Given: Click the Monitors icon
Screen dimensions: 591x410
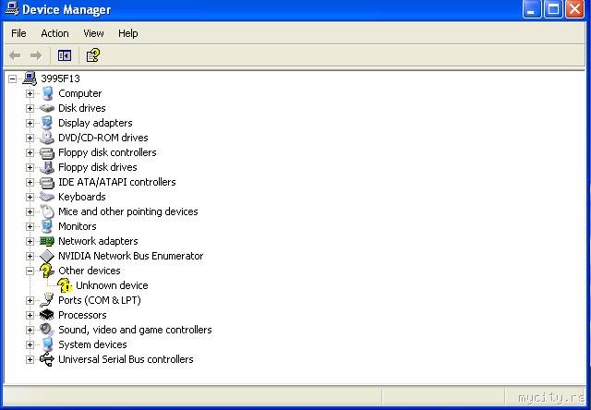Looking at the screenshot, I should 47,226.
